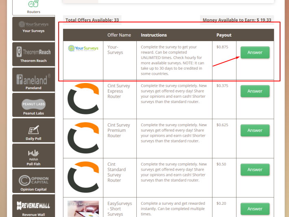The width and height of the screenshot is (289, 217).
Task: Click the $0.875 payout value
Action: (x=222, y=47)
